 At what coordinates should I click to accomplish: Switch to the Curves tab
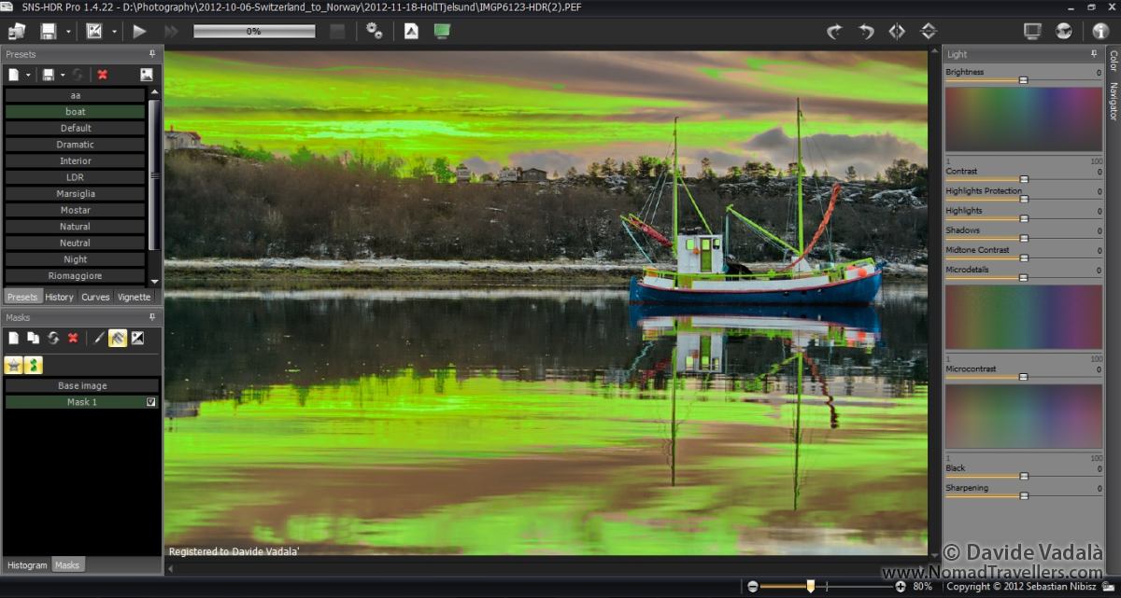point(95,297)
